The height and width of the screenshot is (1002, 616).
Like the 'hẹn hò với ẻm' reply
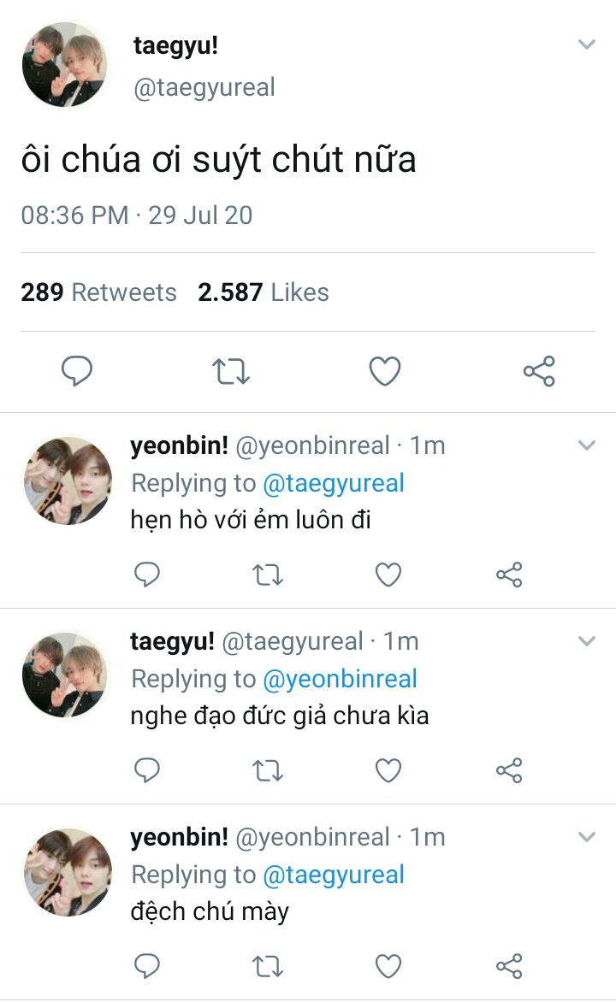[x=388, y=575]
